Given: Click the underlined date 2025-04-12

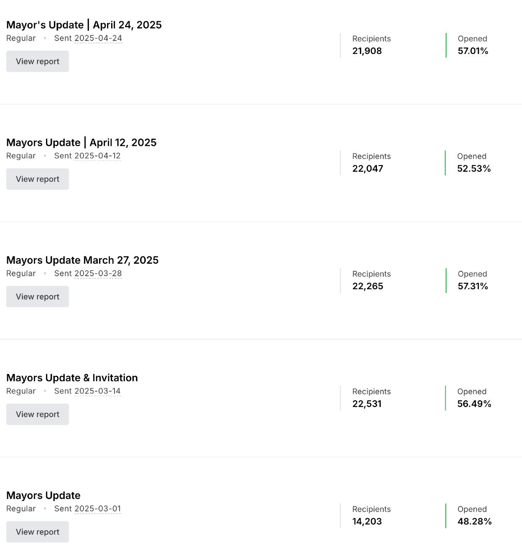Looking at the screenshot, I should pyautogui.click(x=97, y=156).
